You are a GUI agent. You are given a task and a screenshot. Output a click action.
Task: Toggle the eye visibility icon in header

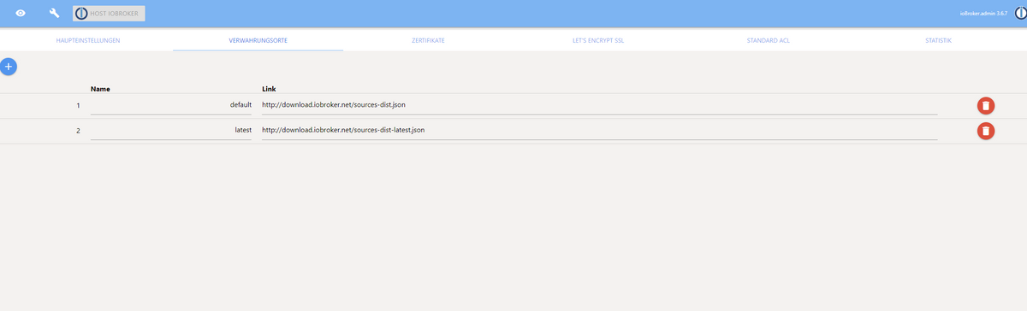pyautogui.click(x=21, y=13)
